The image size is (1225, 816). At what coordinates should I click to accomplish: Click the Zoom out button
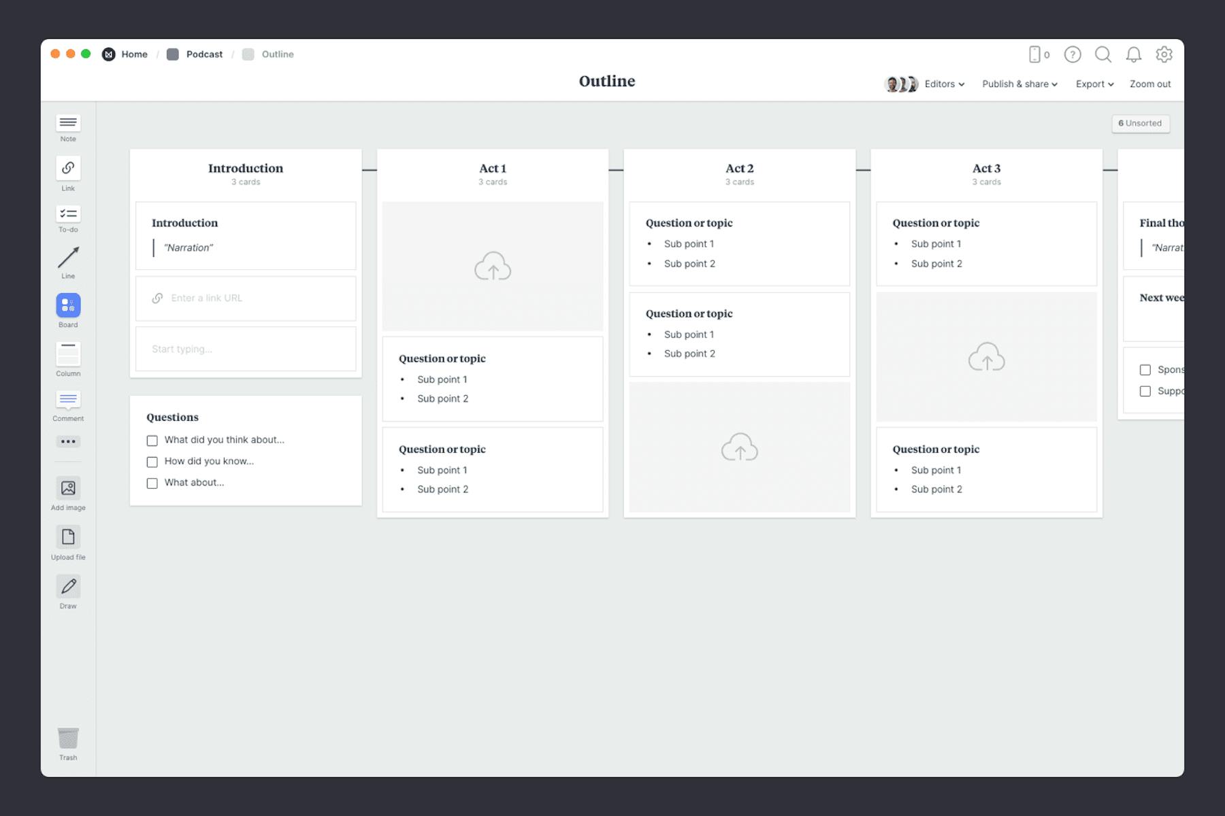1149,84
